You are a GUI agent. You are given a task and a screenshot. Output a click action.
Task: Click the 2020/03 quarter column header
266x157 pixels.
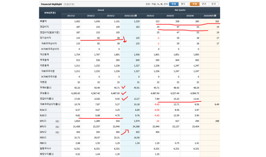point(170,16)
